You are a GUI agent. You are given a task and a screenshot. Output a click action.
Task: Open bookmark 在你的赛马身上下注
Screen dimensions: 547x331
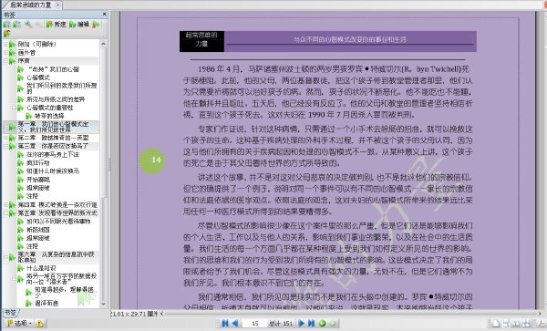(x=53, y=154)
